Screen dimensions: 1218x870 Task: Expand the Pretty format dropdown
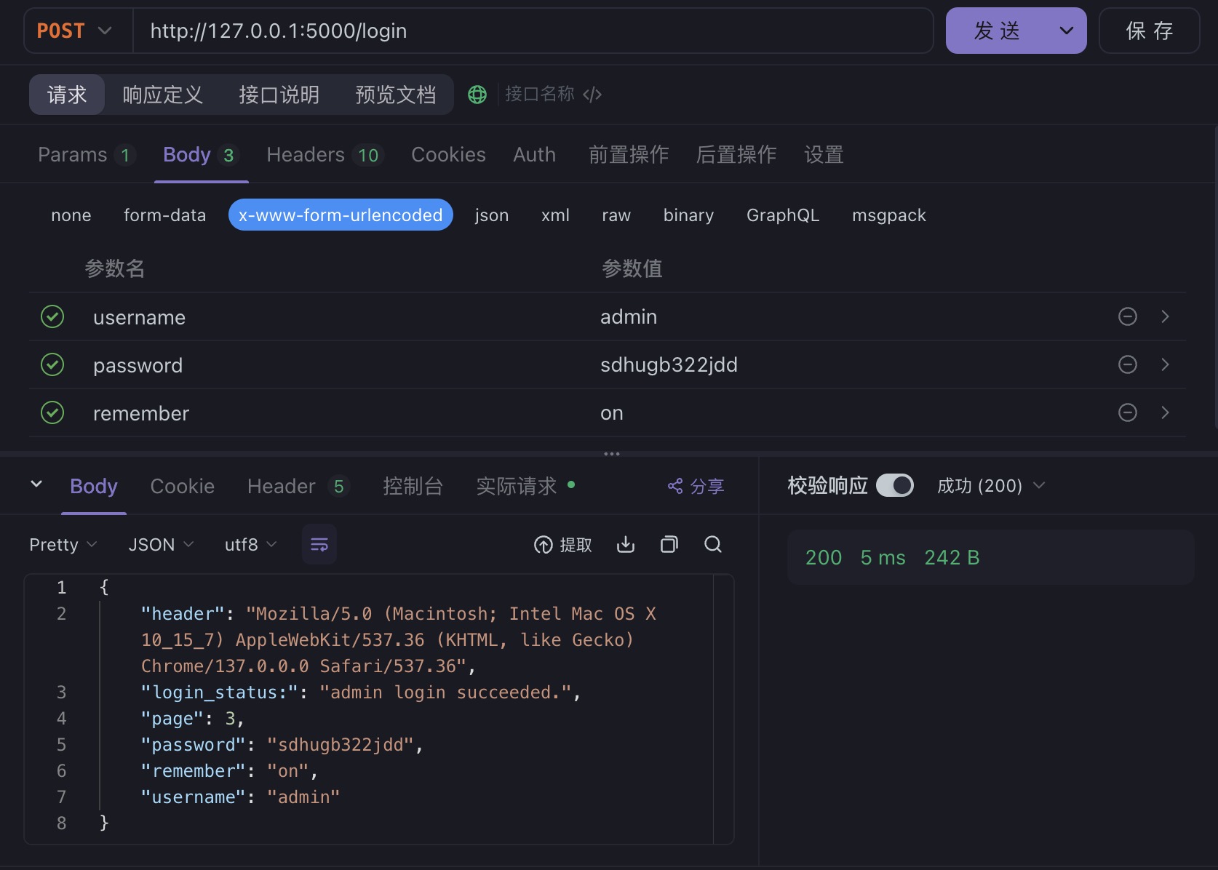pyautogui.click(x=63, y=545)
